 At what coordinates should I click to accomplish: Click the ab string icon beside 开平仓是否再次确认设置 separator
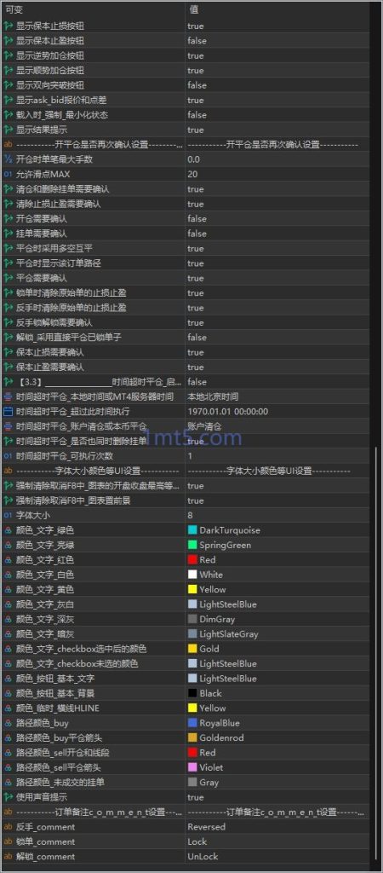click(x=8, y=145)
